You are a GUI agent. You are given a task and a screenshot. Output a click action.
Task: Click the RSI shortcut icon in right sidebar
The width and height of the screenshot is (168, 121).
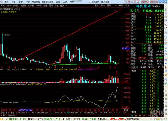166,63
